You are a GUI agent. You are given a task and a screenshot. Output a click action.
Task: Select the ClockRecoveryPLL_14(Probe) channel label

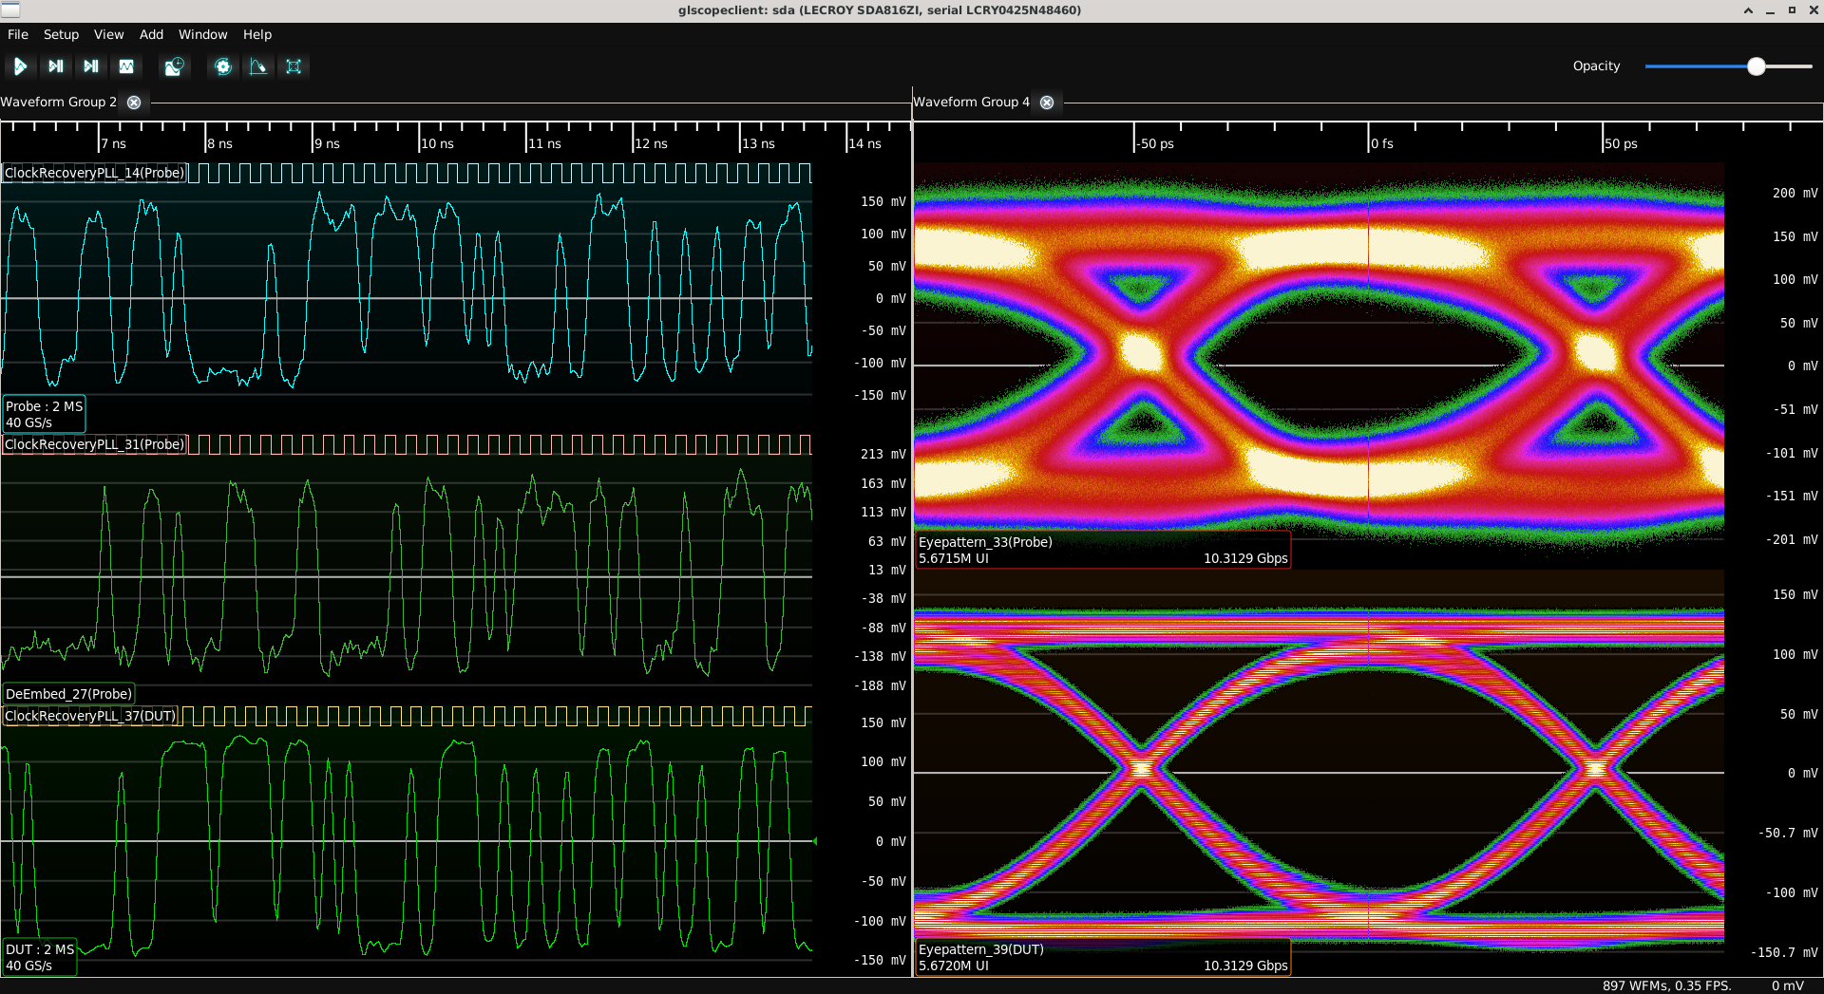tap(94, 173)
